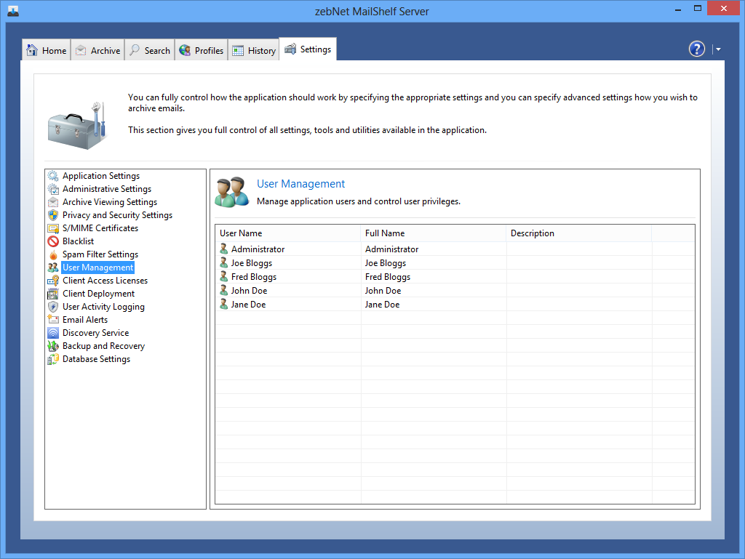This screenshot has height=559, width=745.
Task: Click the Discovery Service icon
Action: pos(53,333)
